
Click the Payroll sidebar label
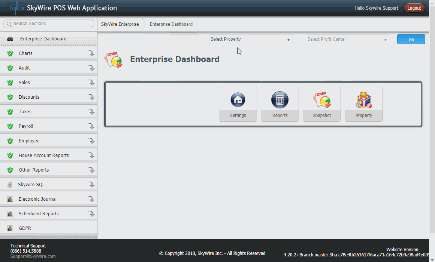[x=26, y=126]
